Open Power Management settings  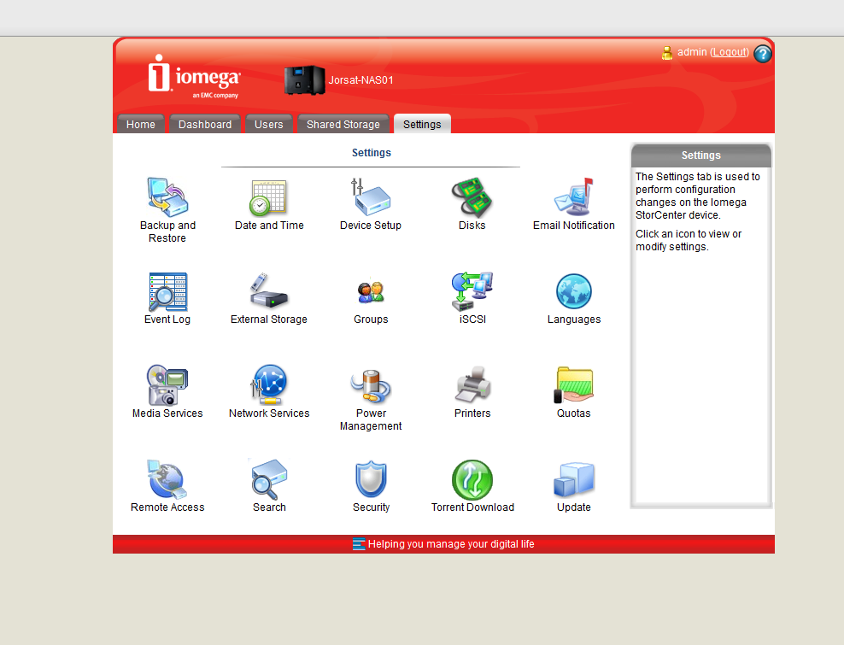(371, 386)
